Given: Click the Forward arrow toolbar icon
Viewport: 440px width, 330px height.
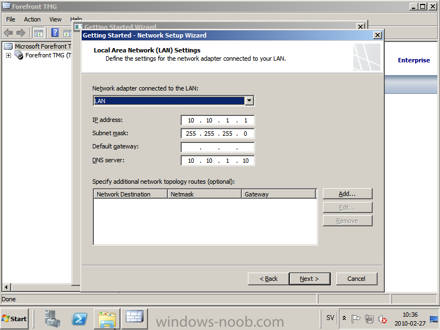Looking at the screenshot, I should pyautogui.click(x=21, y=33).
